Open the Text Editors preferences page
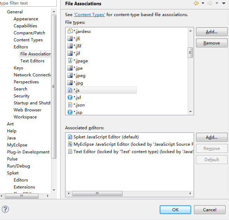 tap(32, 61)
